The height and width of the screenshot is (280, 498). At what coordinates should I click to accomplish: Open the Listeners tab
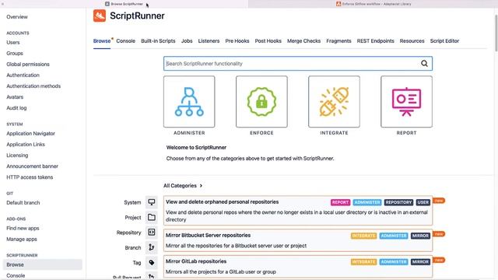click(x=209, y=41)
